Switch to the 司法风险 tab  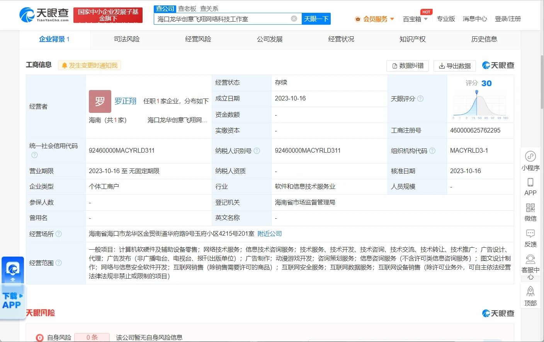(x=127, y=39)
